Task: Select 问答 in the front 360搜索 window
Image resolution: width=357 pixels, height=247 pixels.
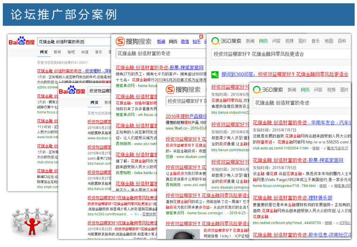Action: pos(318,90)
